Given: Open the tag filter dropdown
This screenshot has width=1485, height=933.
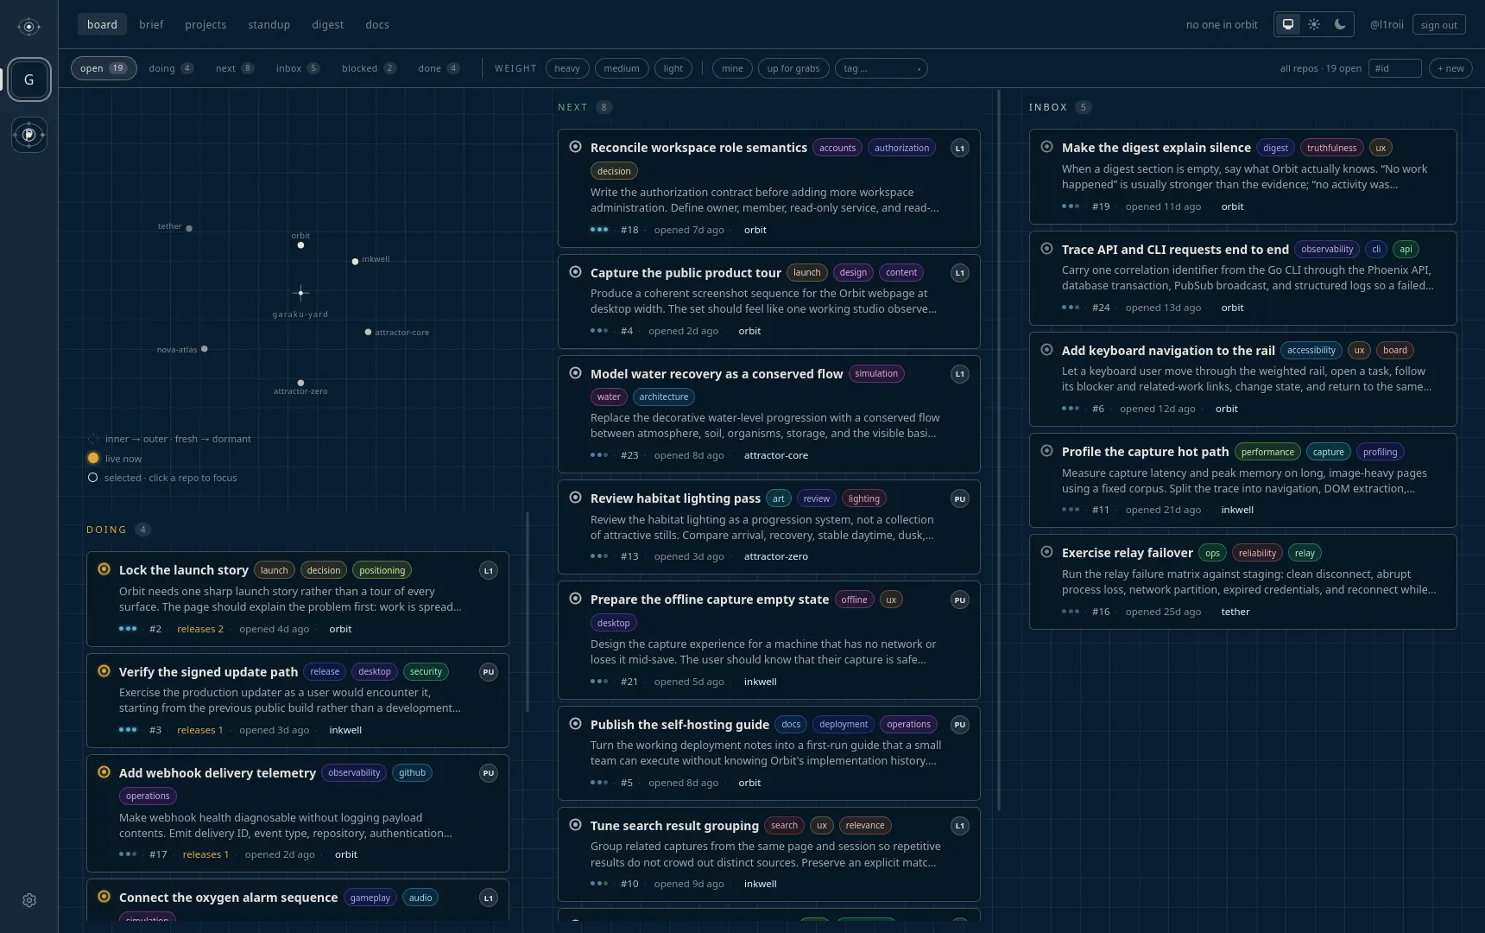Looking at the screenshot, I should (x=881, y=68).
